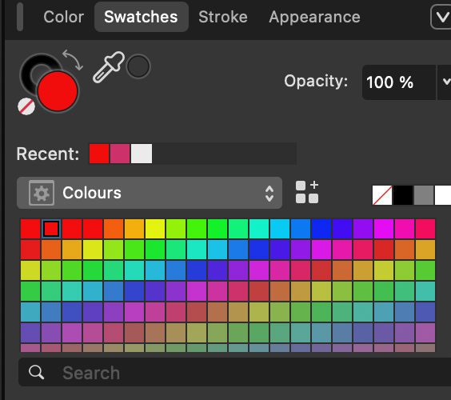Image resolution: width=451 pixels, height=400 pixels.
Task: Pick the pink-magenta recent colour
Action: pos(120,154)
